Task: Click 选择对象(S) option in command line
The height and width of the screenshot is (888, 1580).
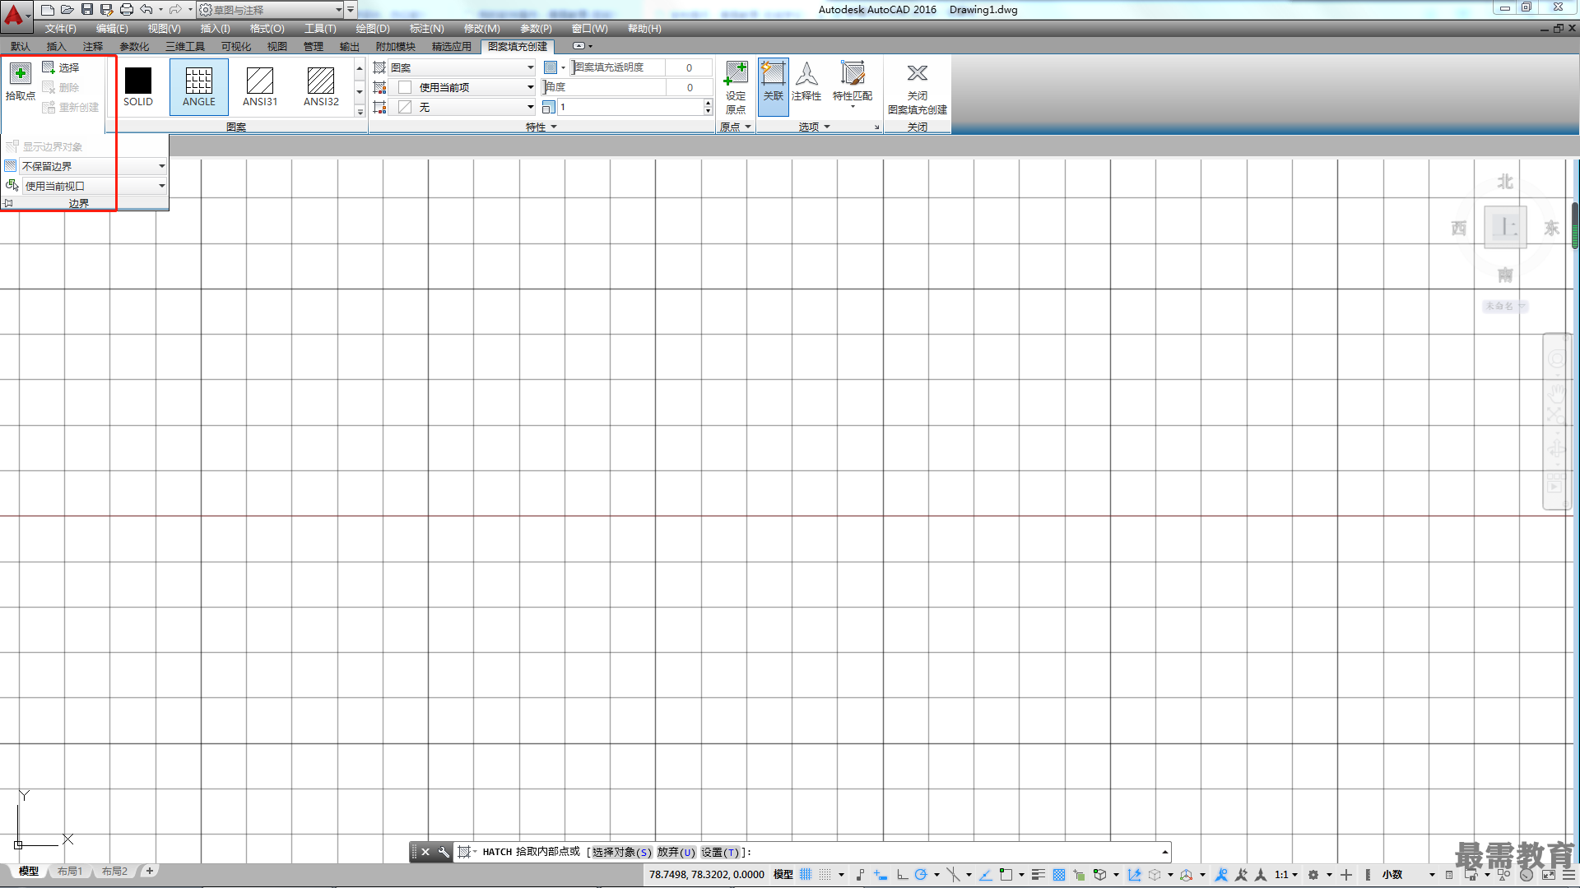Action: click(621, 853)
